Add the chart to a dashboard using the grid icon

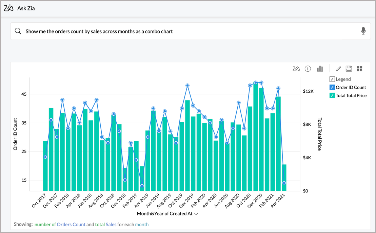tap(359, 69)
